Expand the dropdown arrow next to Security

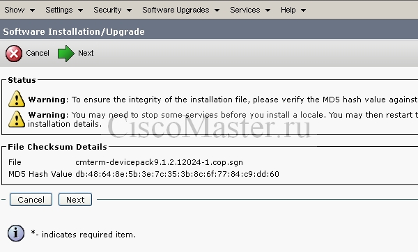click(129, 10)
